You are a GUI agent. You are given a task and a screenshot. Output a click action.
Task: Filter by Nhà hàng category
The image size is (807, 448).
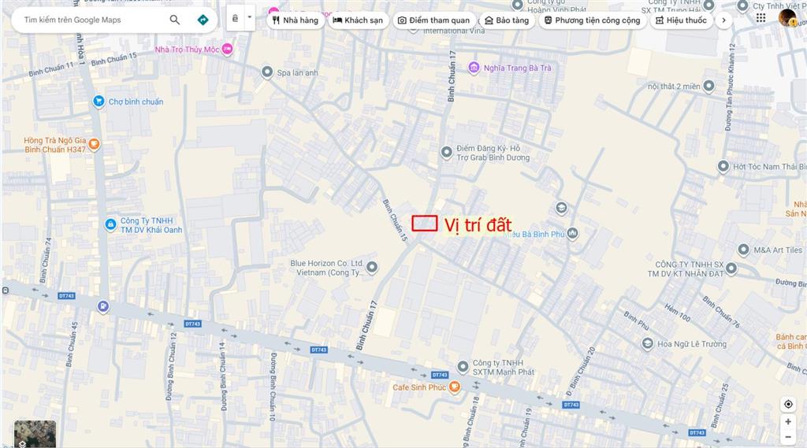[x=296, y=20]
